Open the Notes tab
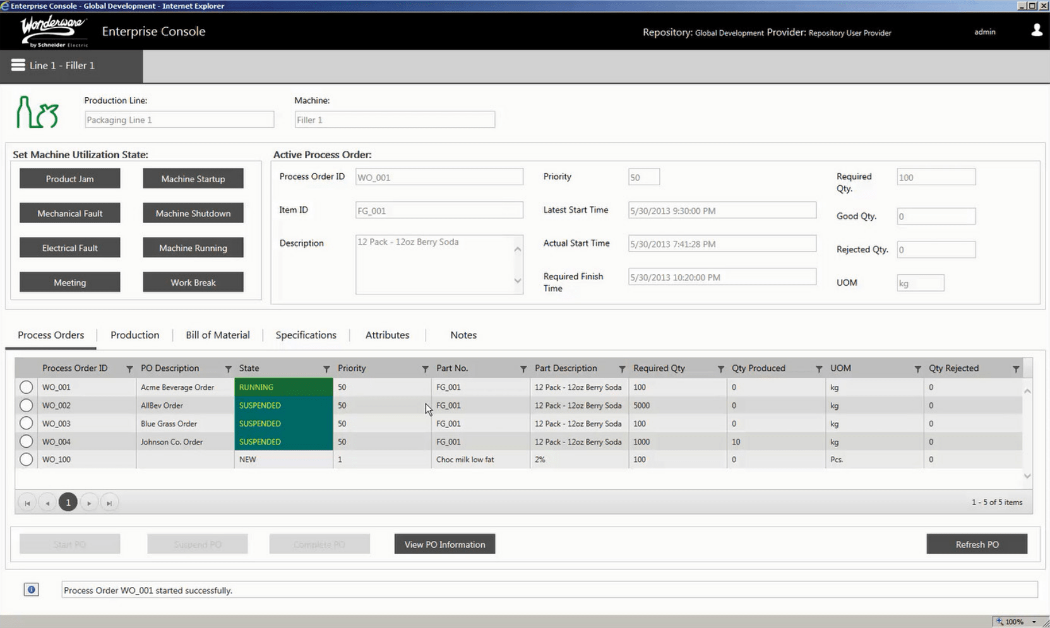Screen dimensions: 1050x628 [463, 335]
